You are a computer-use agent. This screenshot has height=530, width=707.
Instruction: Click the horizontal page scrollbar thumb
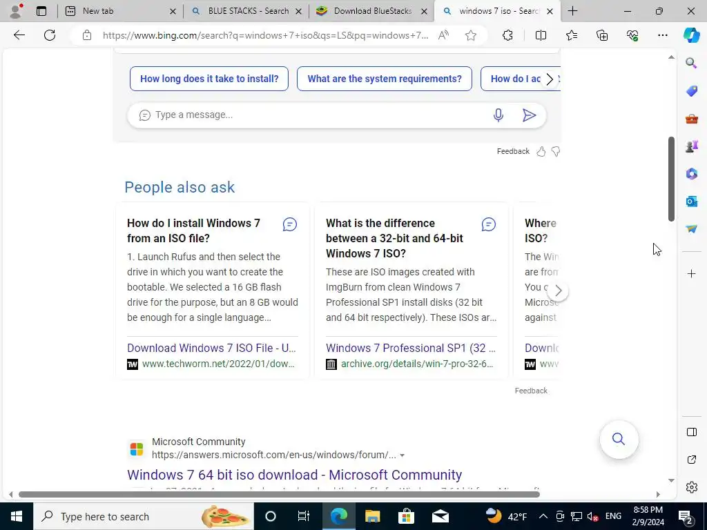click(279, 494)
